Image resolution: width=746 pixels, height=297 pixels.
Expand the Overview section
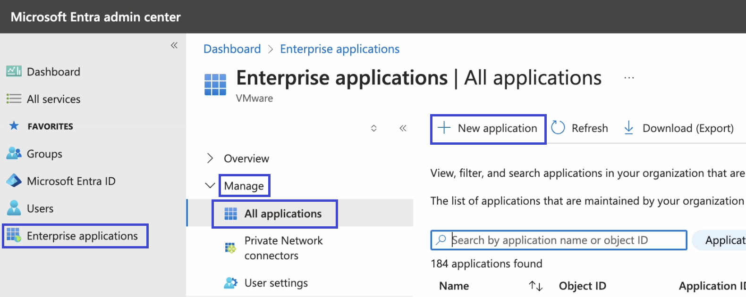click(210, 158)
